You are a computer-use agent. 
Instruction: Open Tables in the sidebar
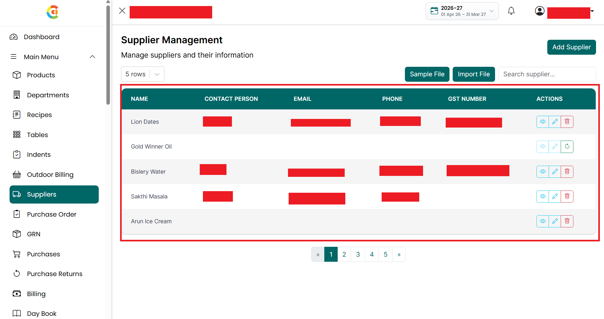[x=54, y=135]
